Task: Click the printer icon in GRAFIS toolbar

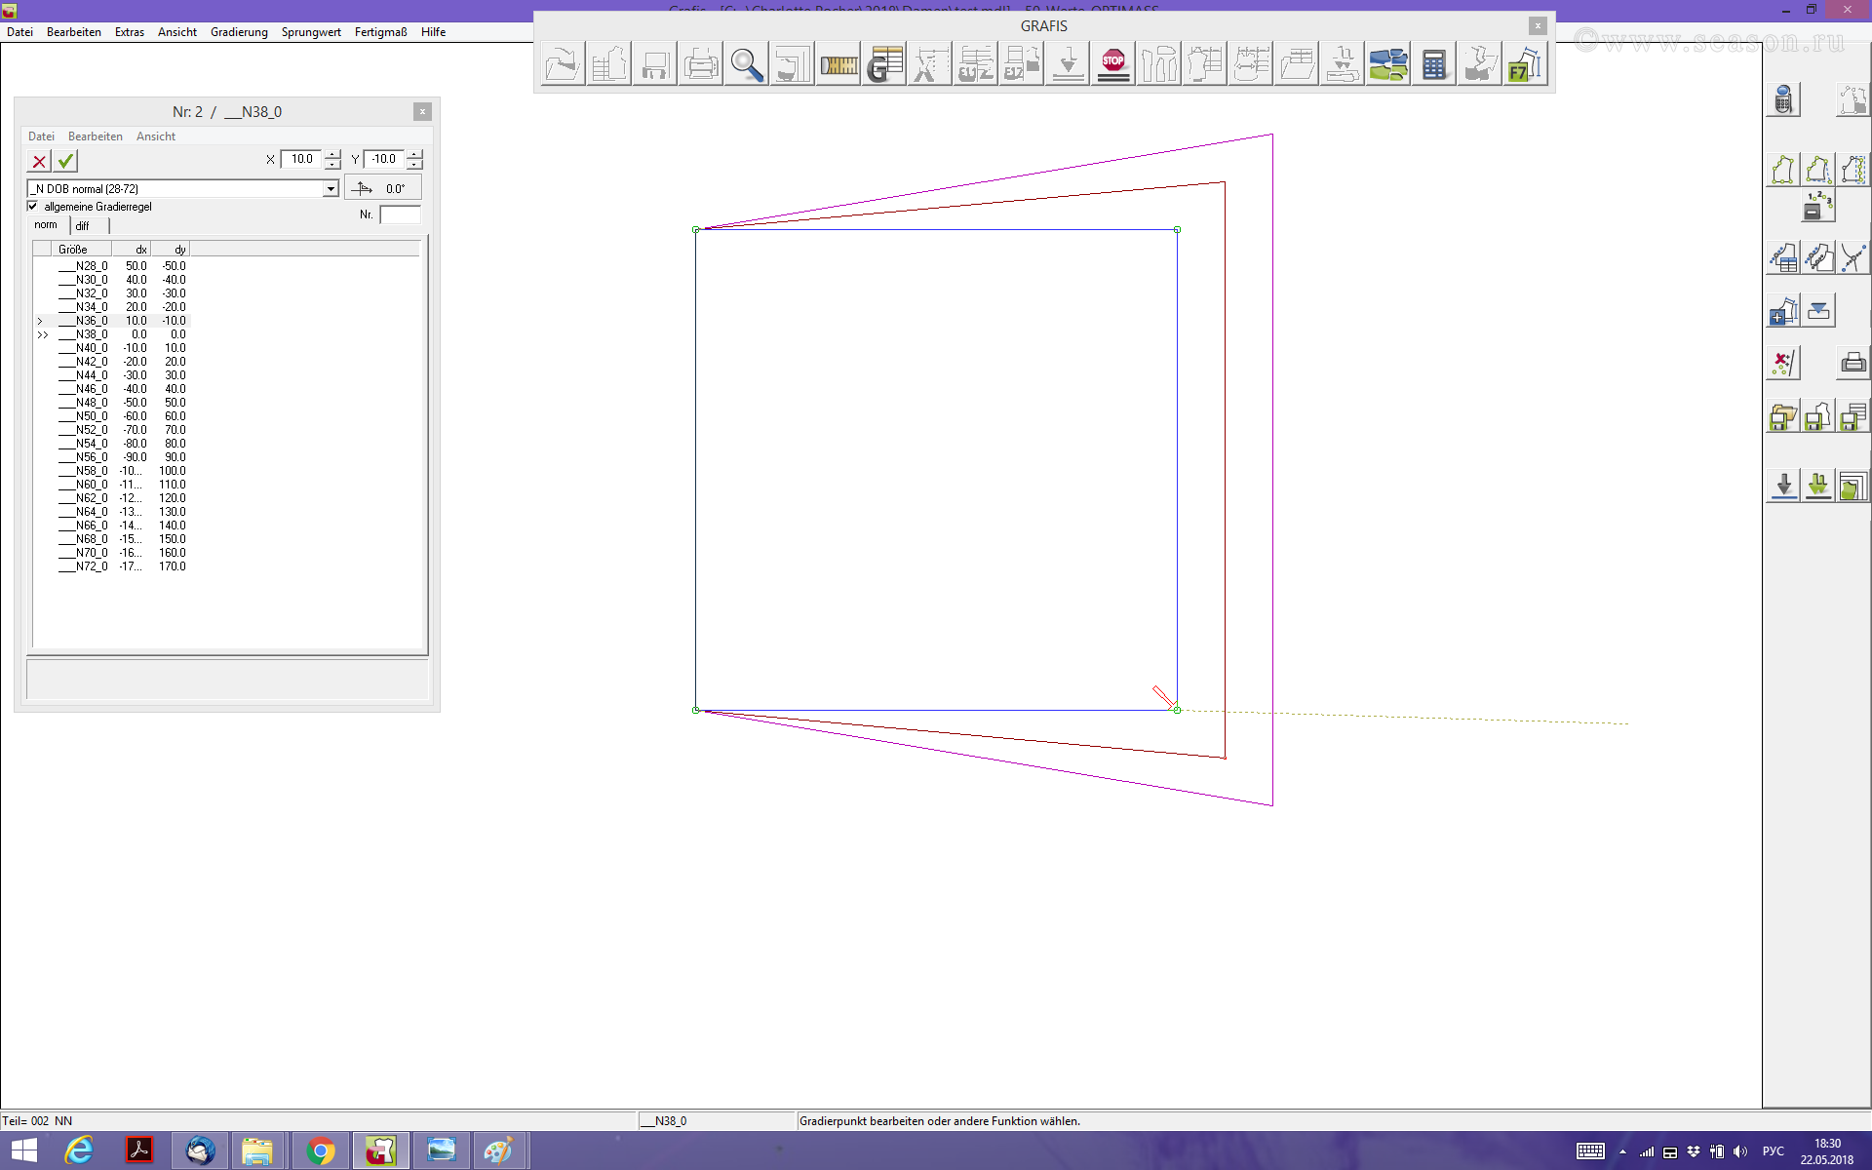Action: (x=700, y=64)
